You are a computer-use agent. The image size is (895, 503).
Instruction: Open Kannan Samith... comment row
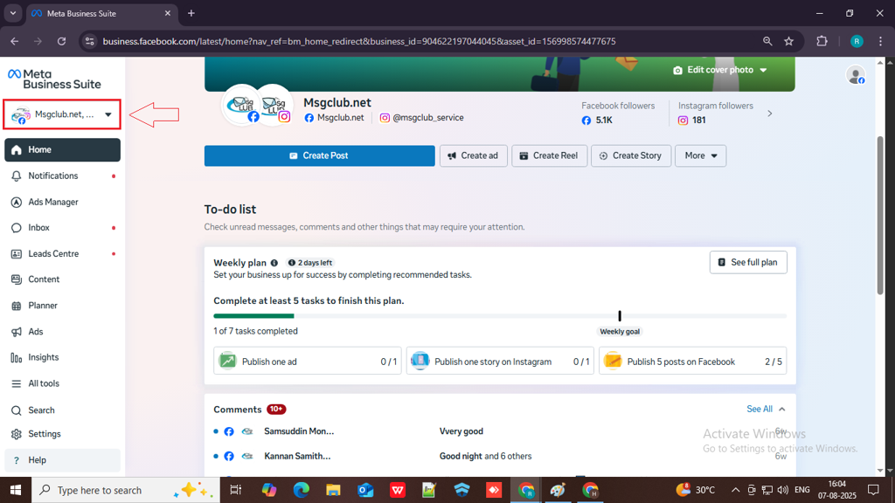[x=500, y=456]
